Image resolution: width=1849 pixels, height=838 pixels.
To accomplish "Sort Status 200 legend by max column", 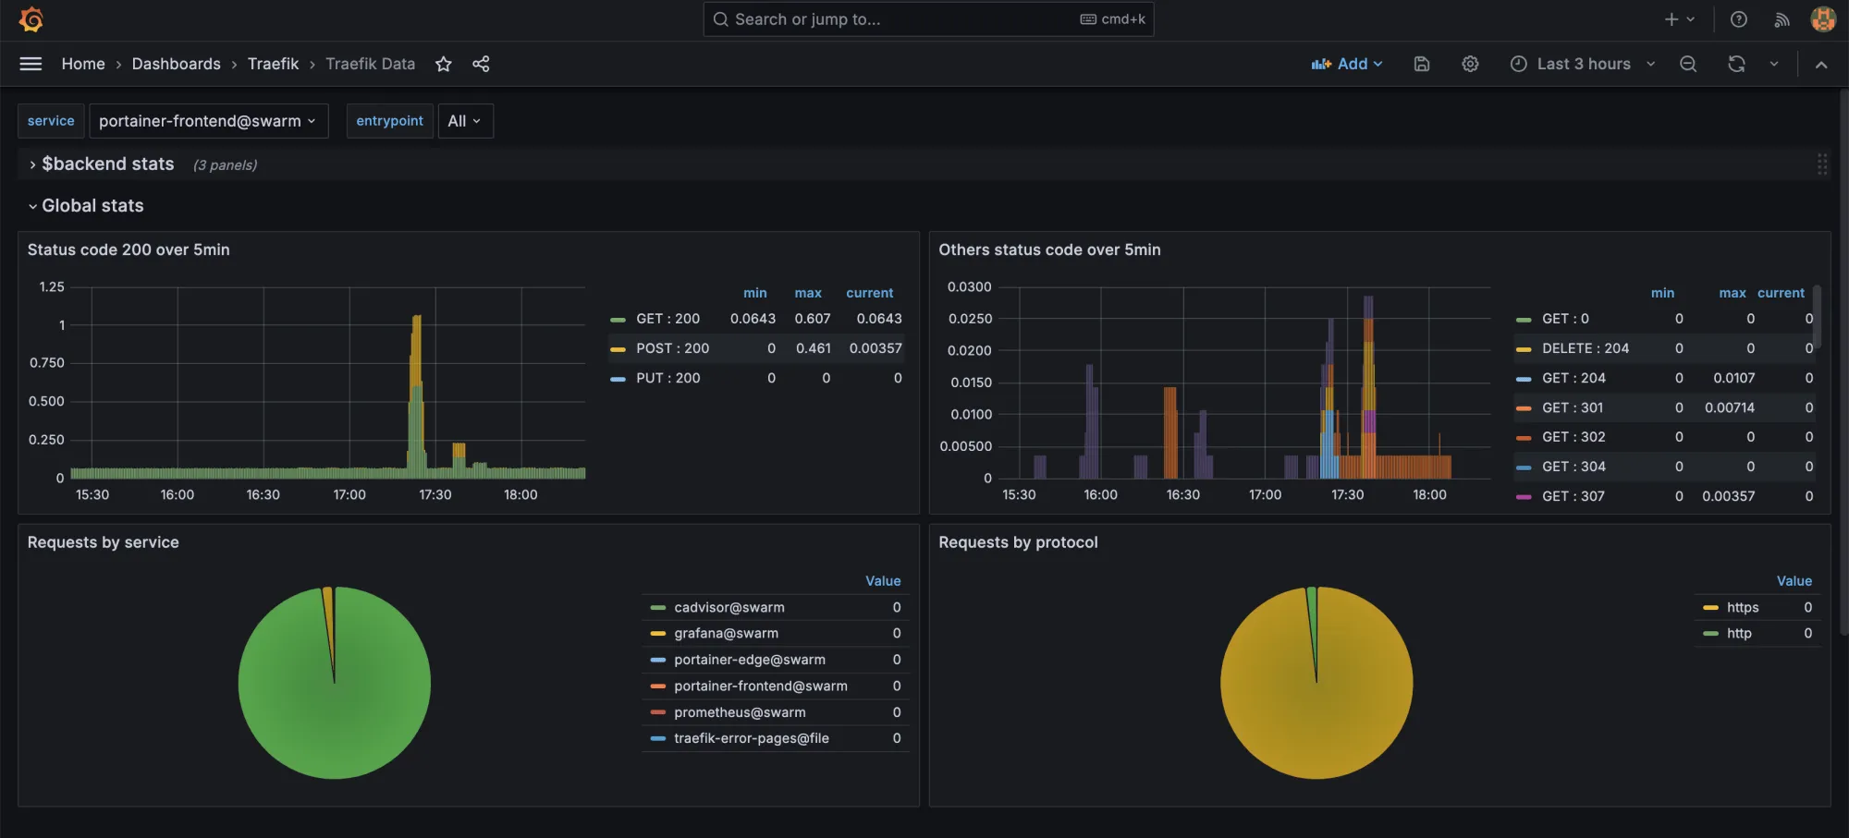I will tap(807, 293).
